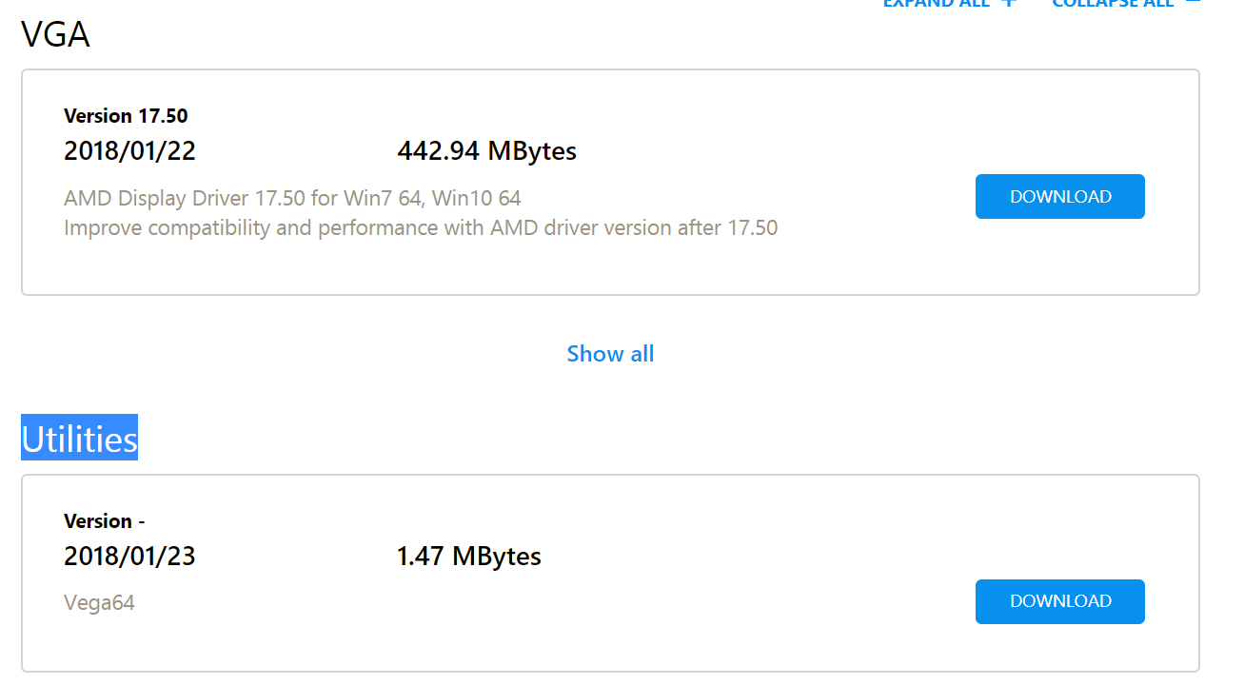The width and height of the screenshot is (1244, 685).
Task: Click the VGA section heading
Action: (55, 35)
